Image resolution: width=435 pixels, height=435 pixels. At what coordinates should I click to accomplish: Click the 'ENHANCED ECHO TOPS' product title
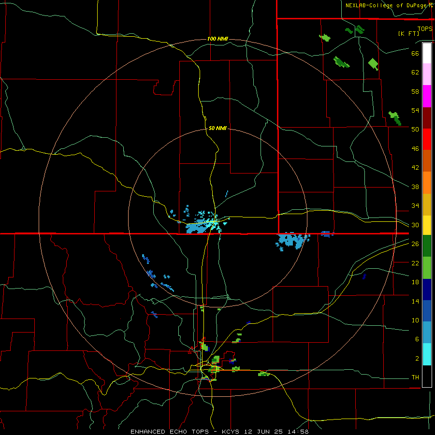tap(170, 432)
